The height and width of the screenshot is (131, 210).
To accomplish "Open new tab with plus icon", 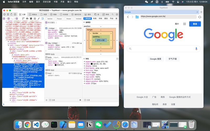I will [x=201, y=12].
